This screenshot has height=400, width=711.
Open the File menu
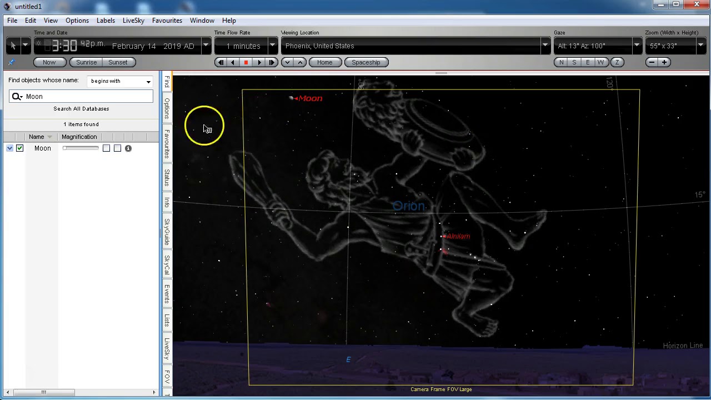pyautogui.click(x=12, y=21)
